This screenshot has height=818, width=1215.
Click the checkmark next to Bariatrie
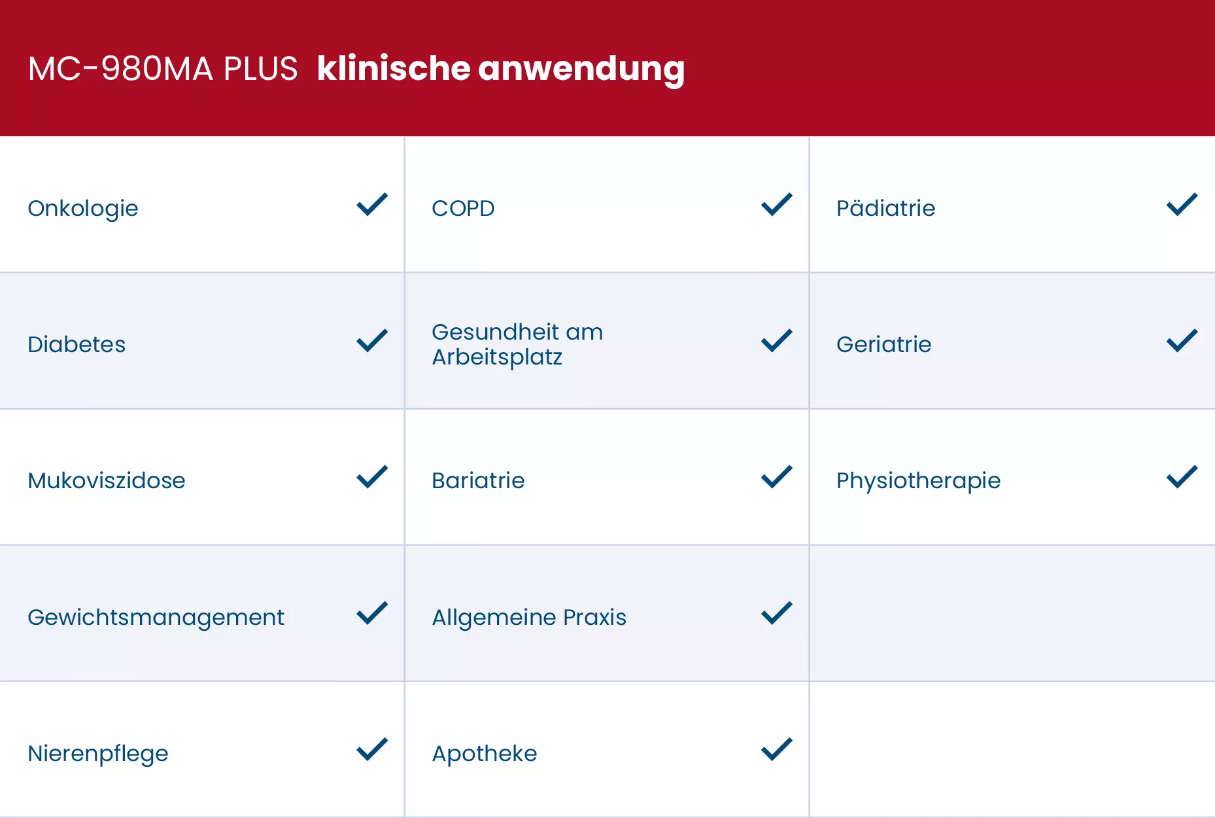(x=777, y=477)
